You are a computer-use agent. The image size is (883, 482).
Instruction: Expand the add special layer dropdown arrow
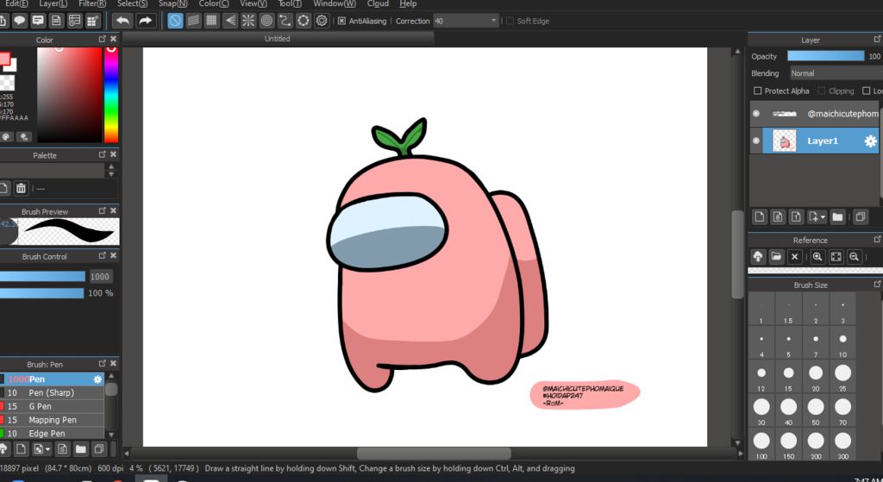click(x=823, y=216)
